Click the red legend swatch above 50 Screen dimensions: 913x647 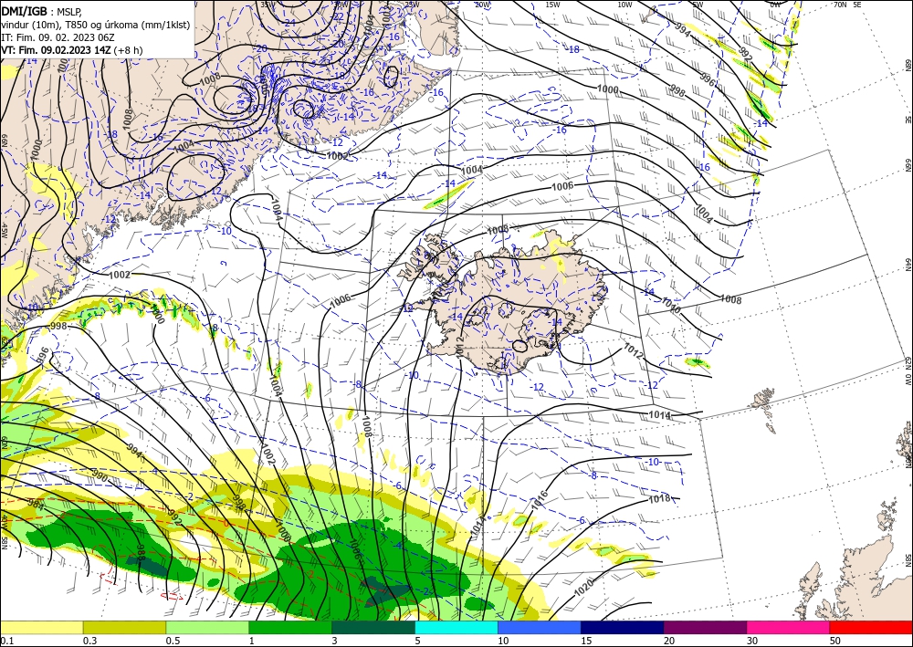tap(871, 627)
